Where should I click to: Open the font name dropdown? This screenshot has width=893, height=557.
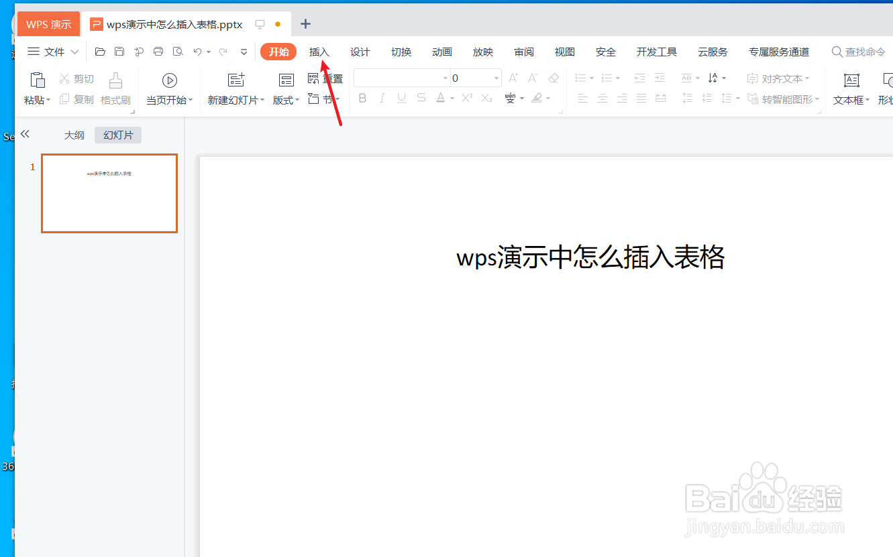445,78
